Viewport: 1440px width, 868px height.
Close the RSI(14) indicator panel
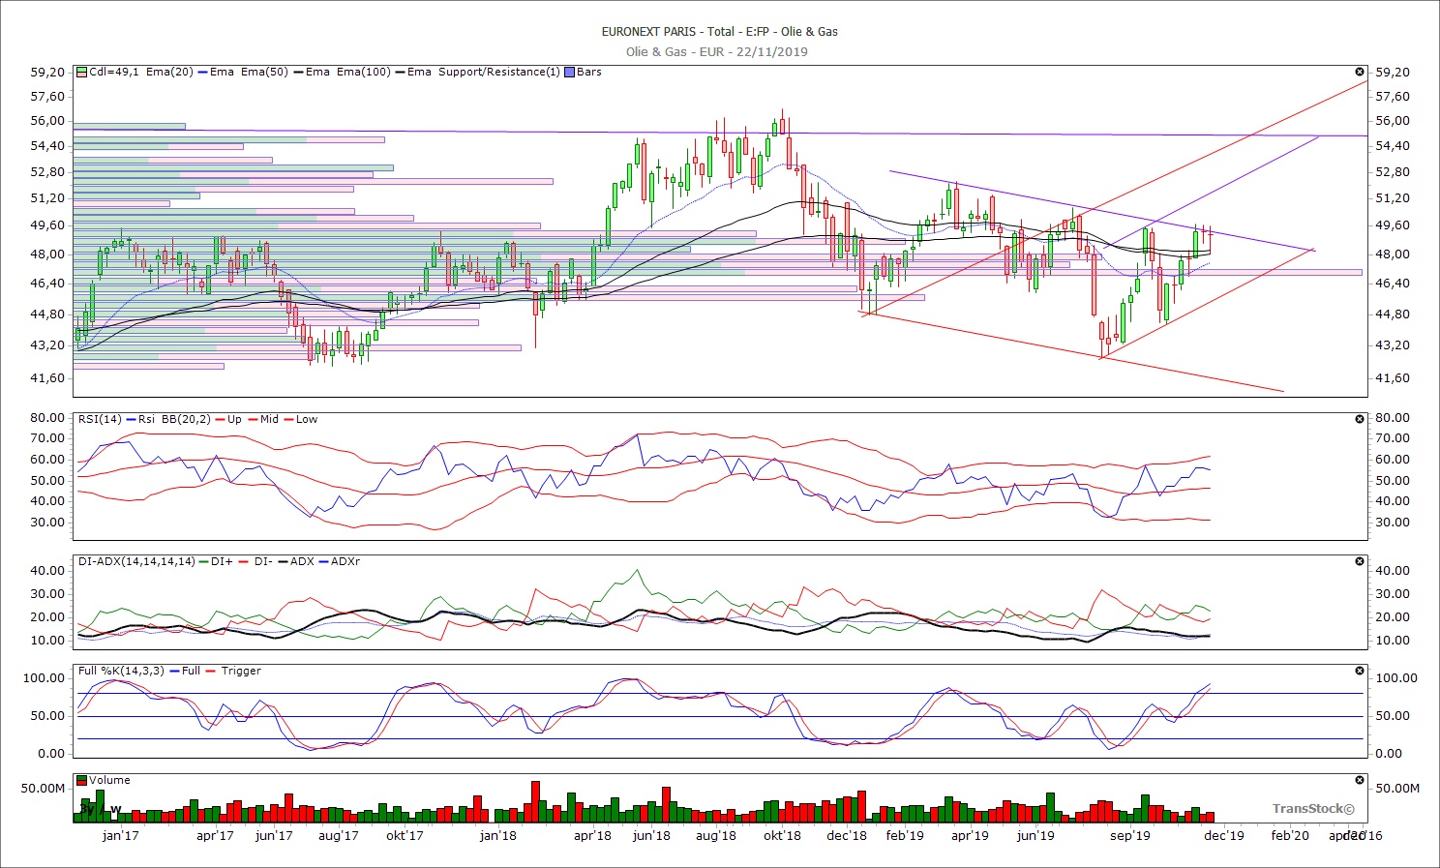click(1360, 419)
